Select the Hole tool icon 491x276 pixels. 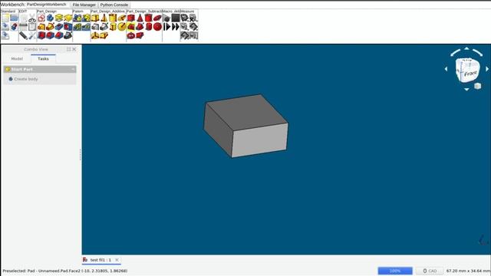pyautogui.click(x=68, y=27)
